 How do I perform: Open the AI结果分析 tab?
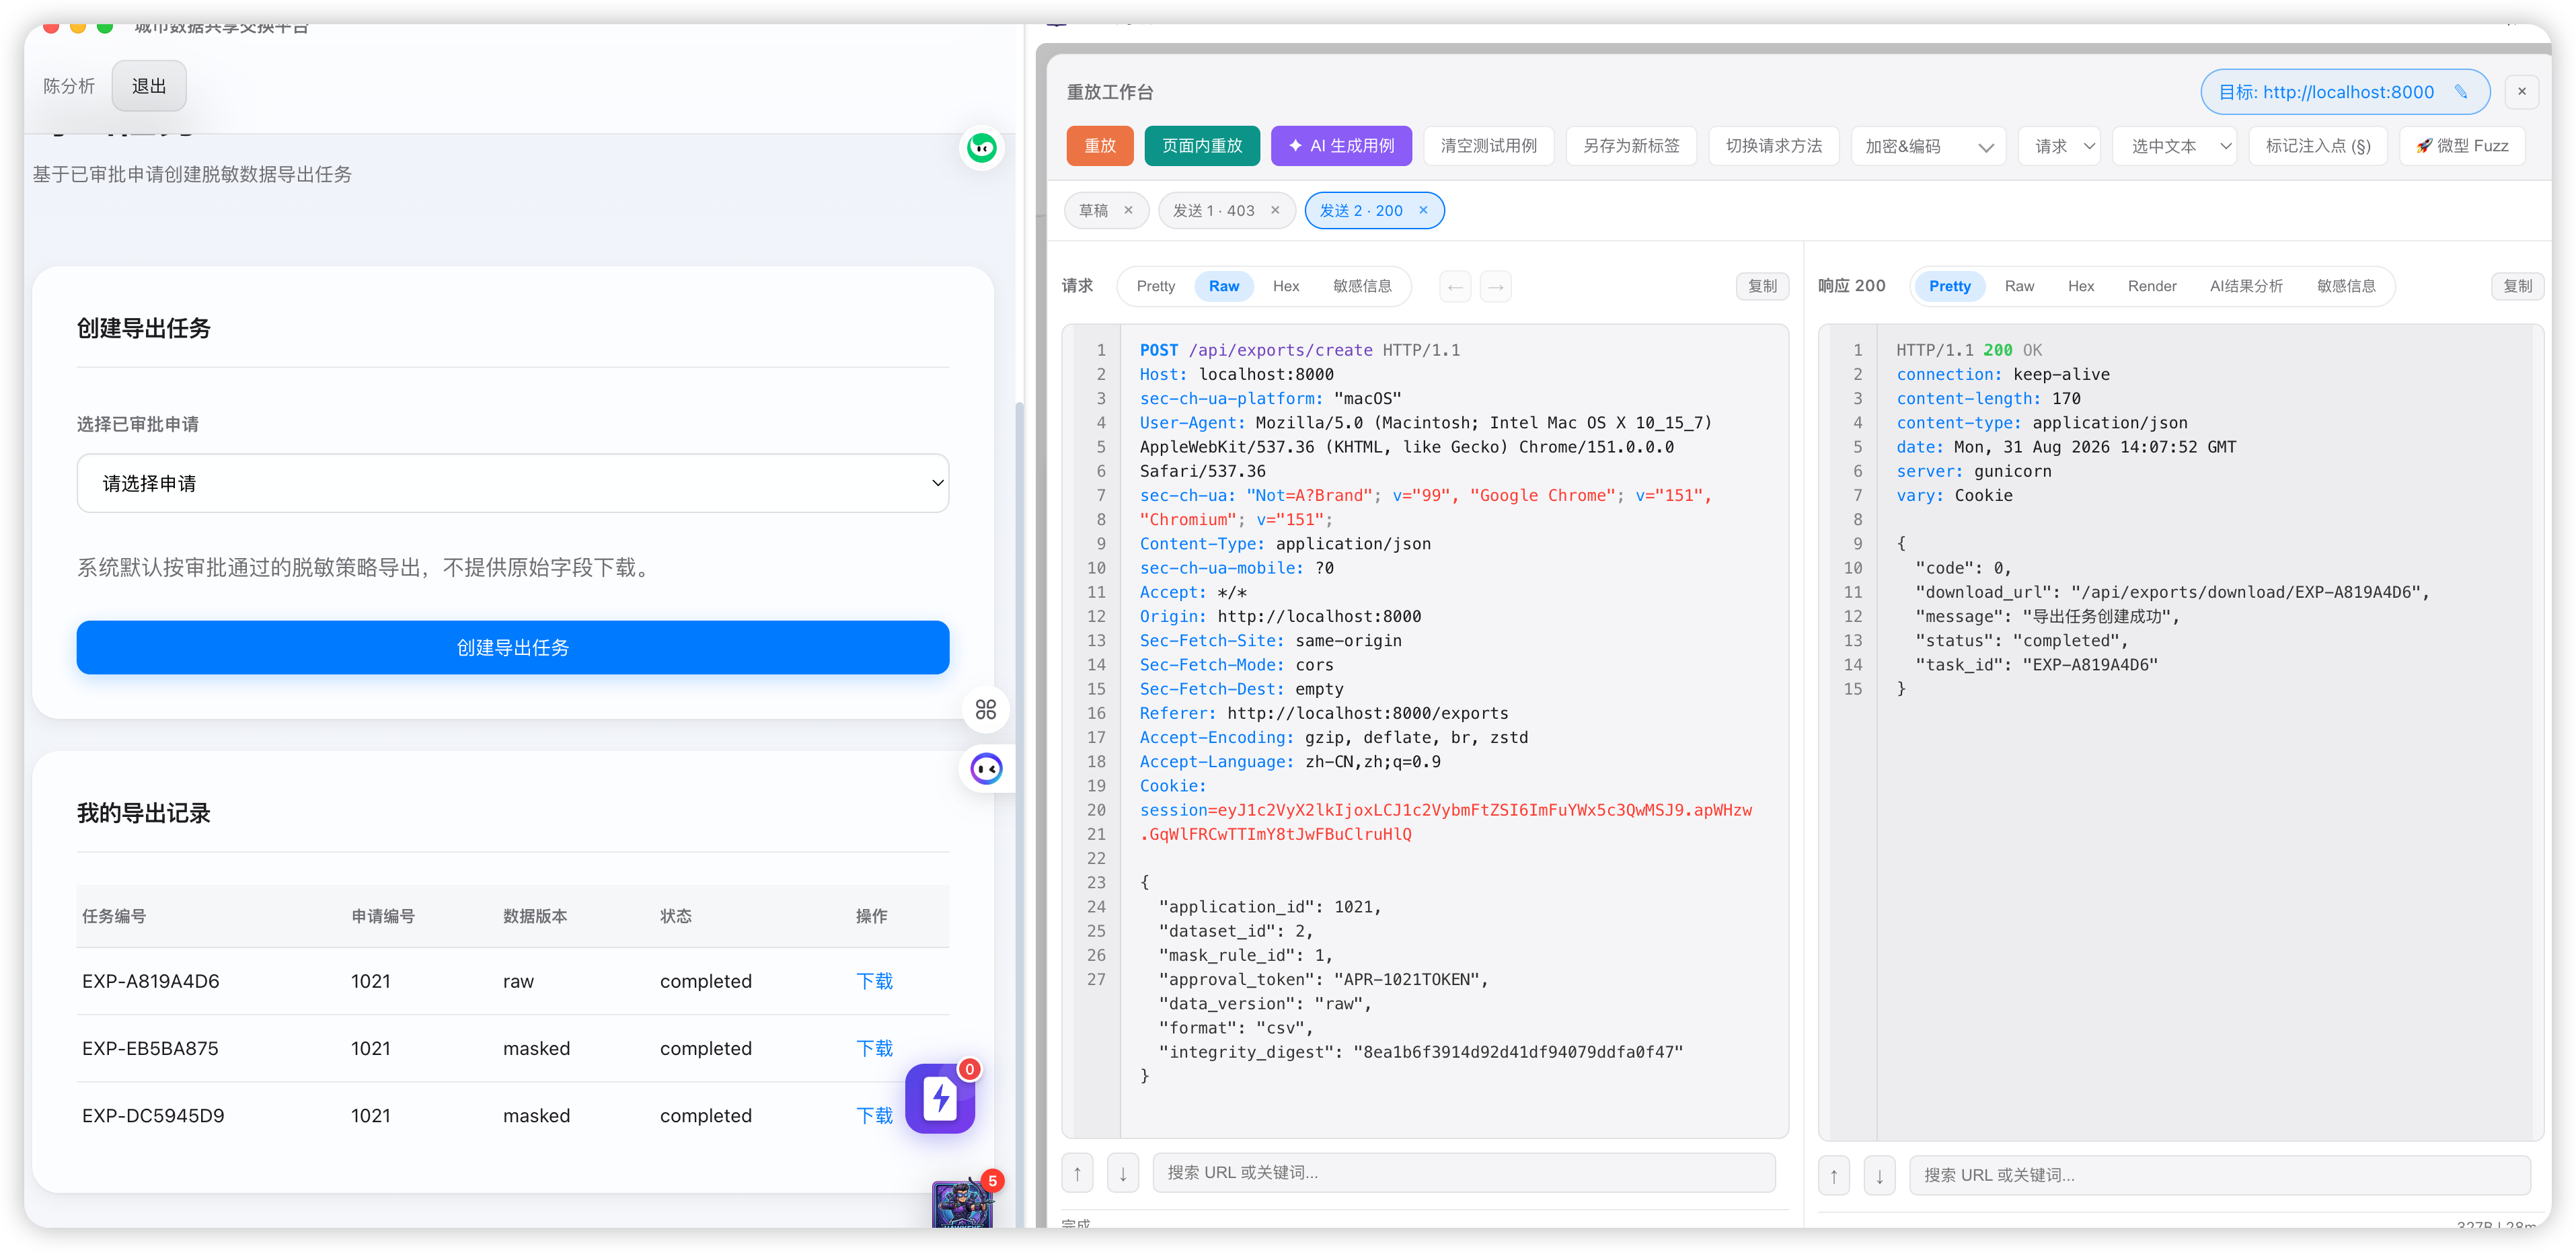[2246, 286]
